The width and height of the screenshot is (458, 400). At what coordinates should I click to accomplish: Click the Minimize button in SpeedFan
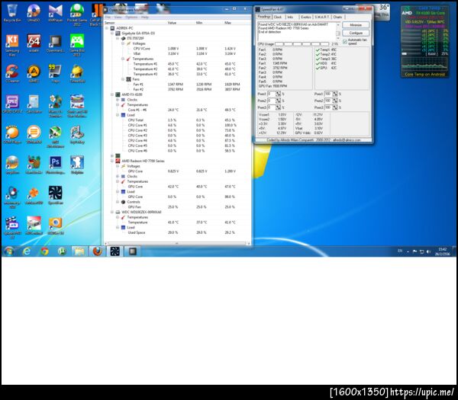(x=356, y=25)
